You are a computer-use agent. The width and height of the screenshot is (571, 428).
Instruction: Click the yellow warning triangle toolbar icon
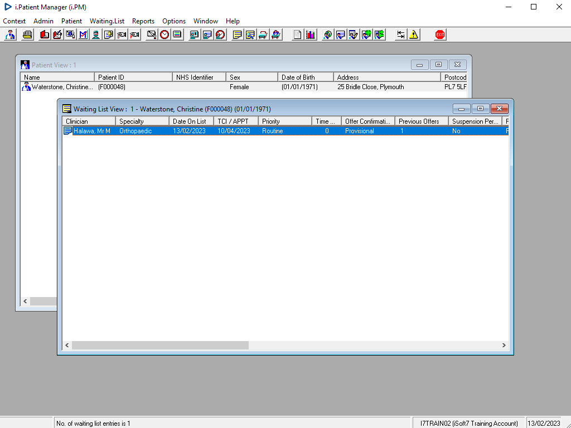pyautogui.click(x=414, y=35)
